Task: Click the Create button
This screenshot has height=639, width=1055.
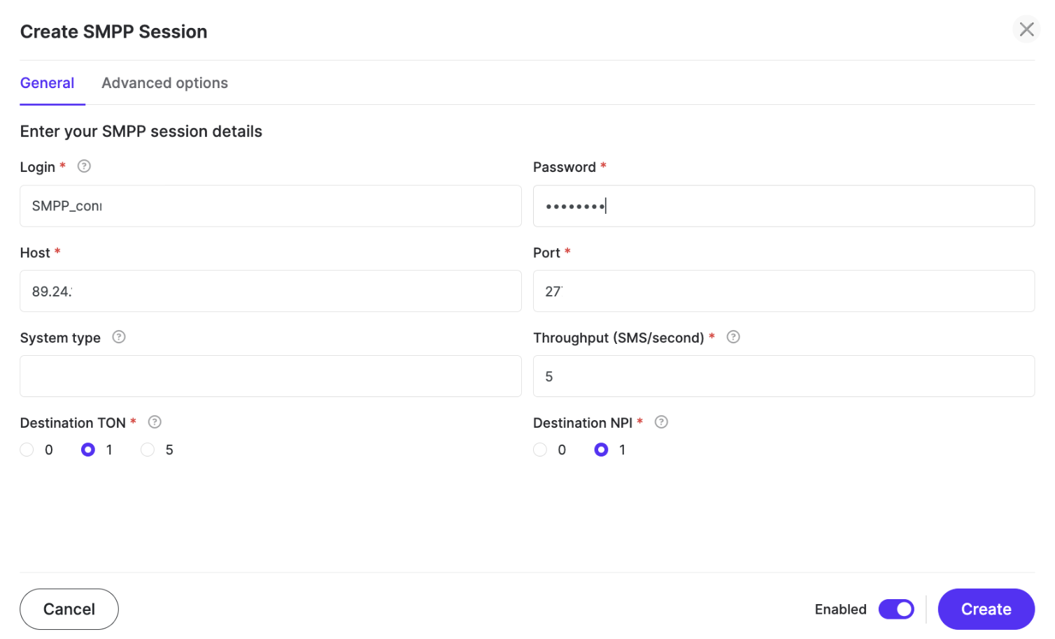Action: pos(986,609)
